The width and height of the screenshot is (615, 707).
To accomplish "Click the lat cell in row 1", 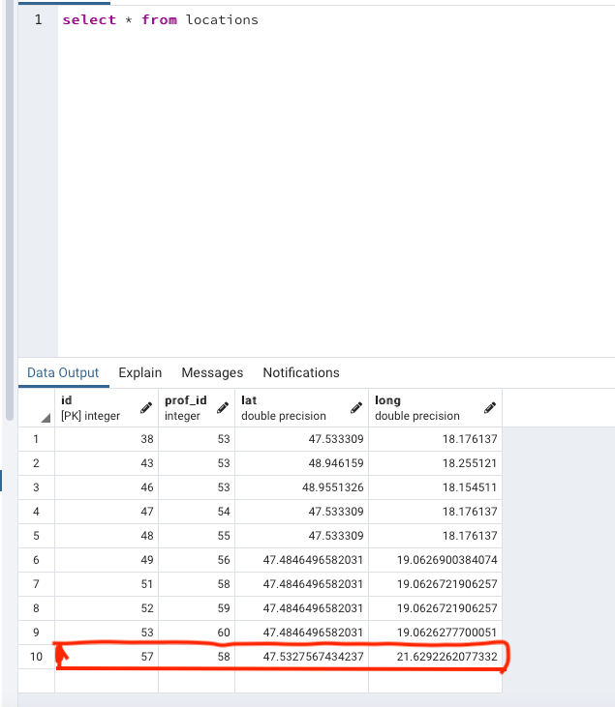I will coord(301,439).
